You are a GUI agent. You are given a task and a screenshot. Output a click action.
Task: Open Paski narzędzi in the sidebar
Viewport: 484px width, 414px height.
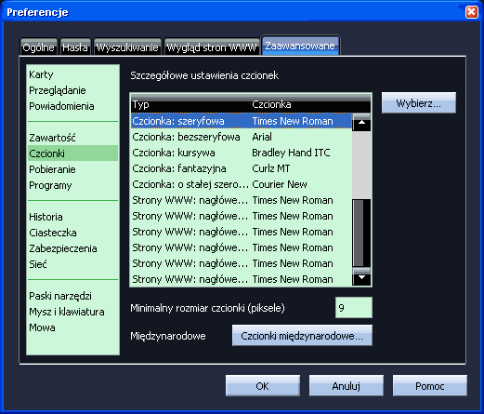pos(72,296)
